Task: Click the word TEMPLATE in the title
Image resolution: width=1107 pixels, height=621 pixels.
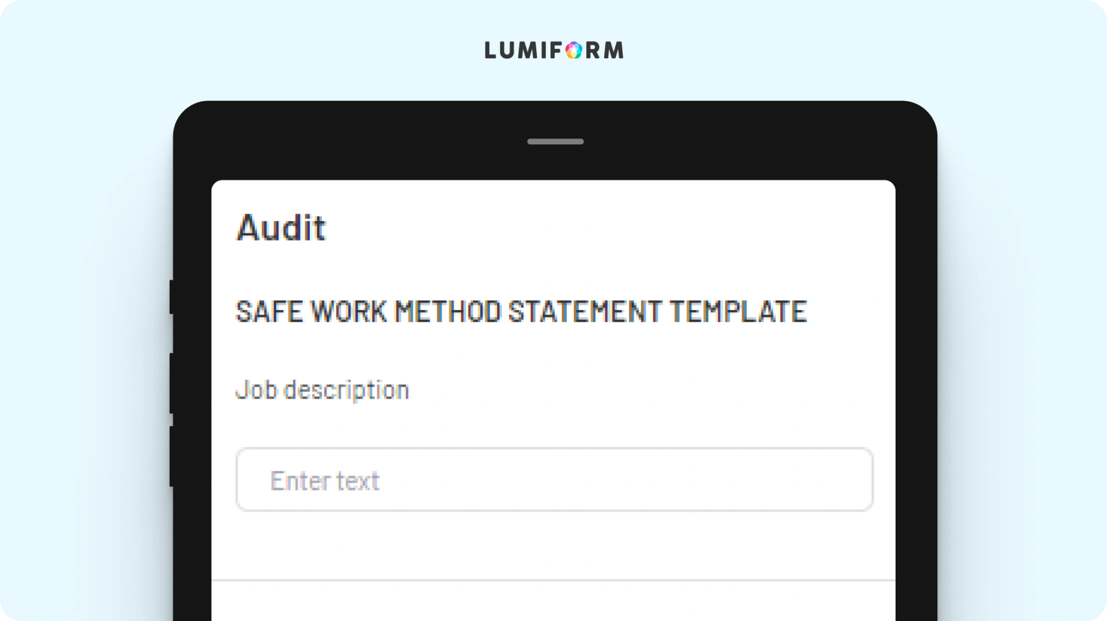Action: click(738, 312)
